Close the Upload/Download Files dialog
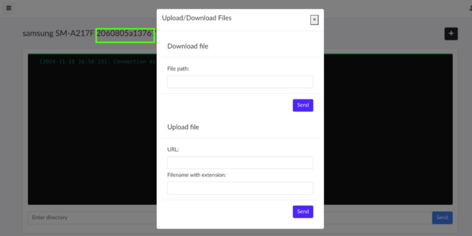 (x=314, y=20)
